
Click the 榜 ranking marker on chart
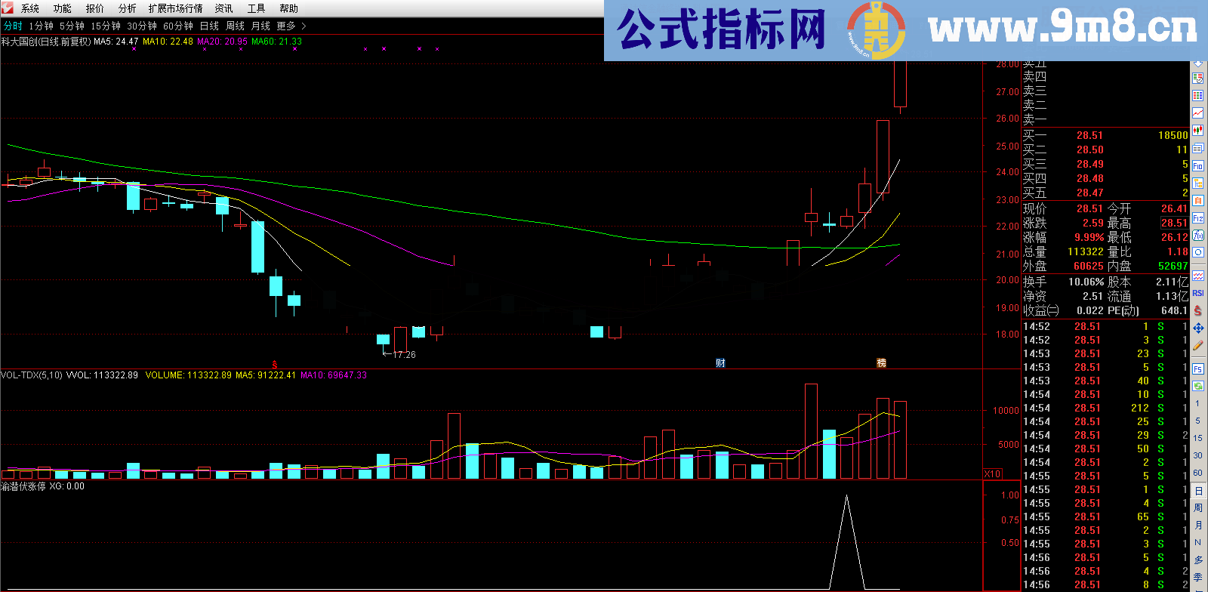[x=881, y=363]
